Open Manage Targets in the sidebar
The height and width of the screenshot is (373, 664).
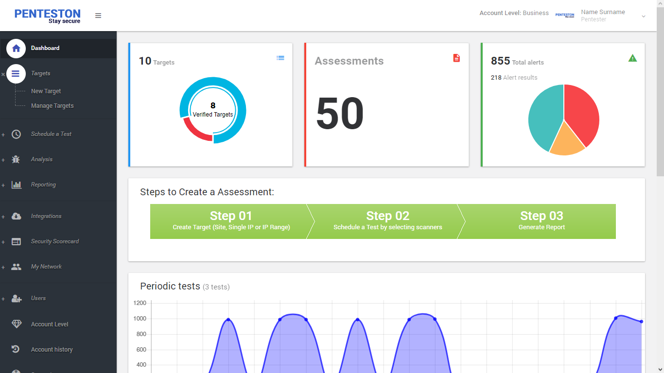point(52,106)
